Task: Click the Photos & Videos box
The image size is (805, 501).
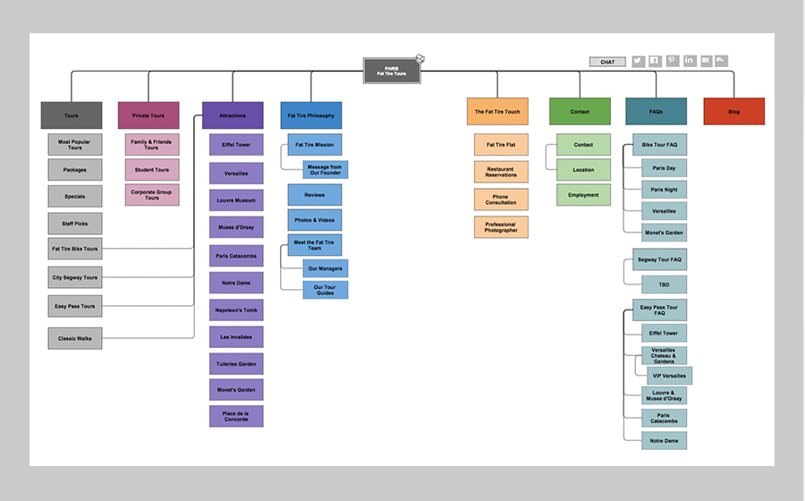Action: click(315, 220)
